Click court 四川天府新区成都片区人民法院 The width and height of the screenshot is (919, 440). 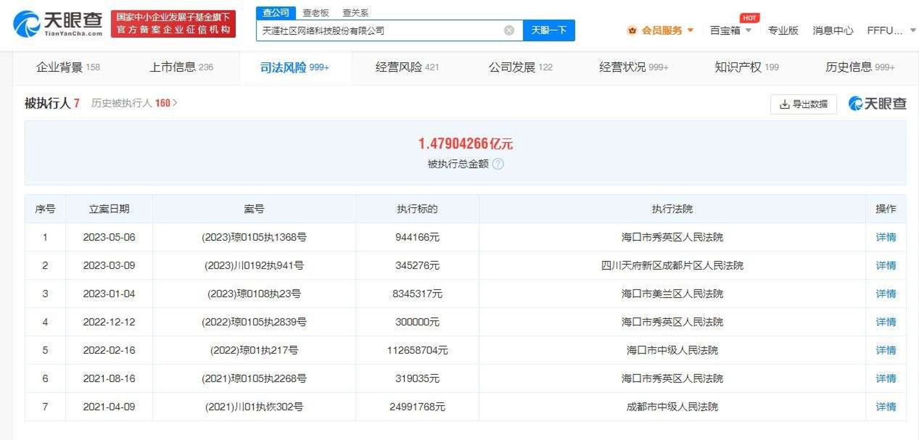672,265
